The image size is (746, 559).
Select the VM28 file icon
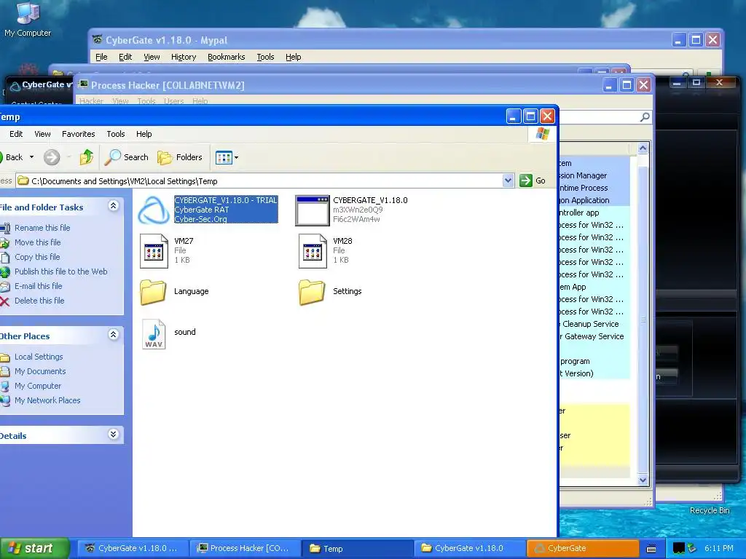(313, 251)
